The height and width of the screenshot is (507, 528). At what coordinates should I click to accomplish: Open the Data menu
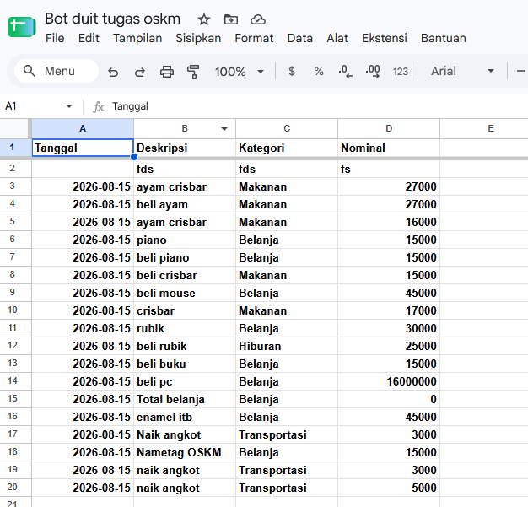pyautogui.click(x=299, y=39)
